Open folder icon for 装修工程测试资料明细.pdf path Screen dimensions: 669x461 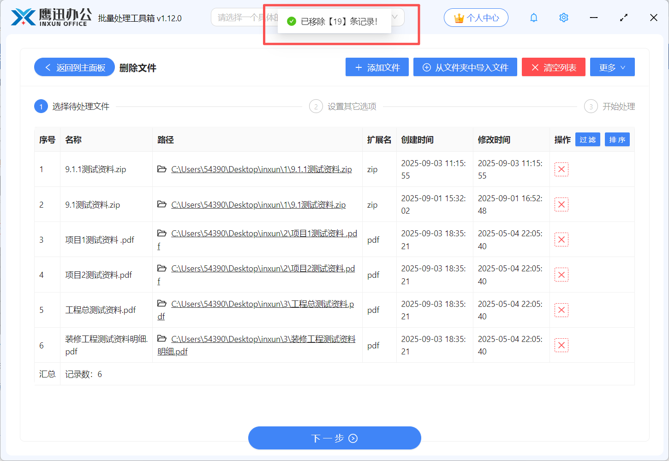[x=162, y=338]
